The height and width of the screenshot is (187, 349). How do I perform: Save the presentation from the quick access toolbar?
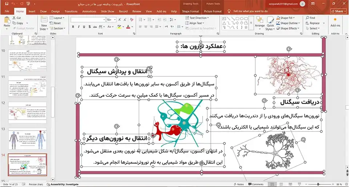(x=7, y=4)
